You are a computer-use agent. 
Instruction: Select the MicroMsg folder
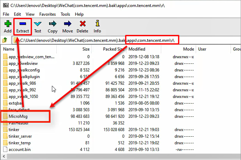[18, 116]
